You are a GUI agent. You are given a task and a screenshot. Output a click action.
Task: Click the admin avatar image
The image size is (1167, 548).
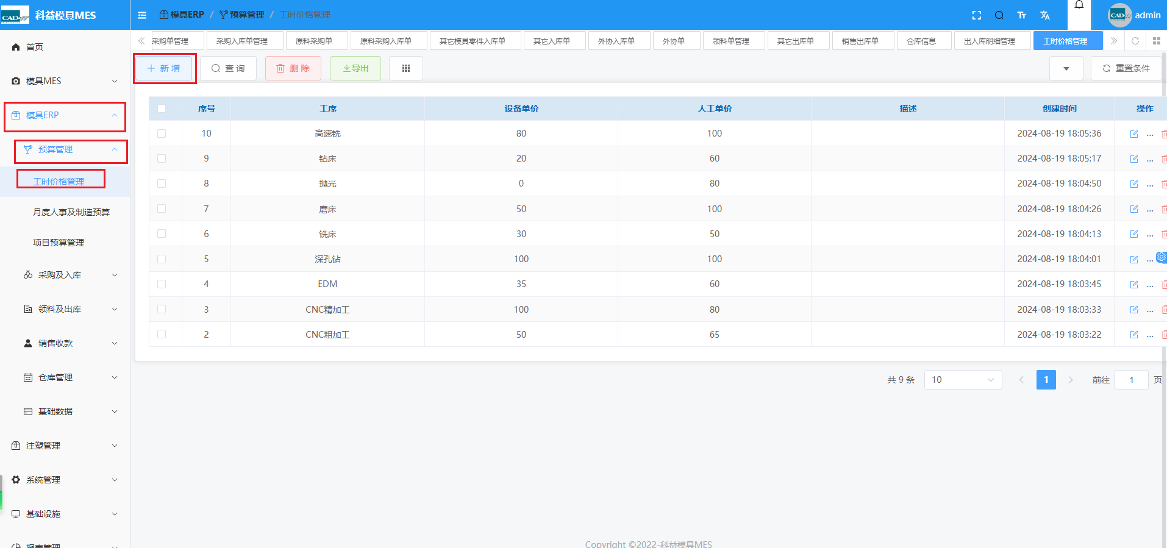point(1119,15)
